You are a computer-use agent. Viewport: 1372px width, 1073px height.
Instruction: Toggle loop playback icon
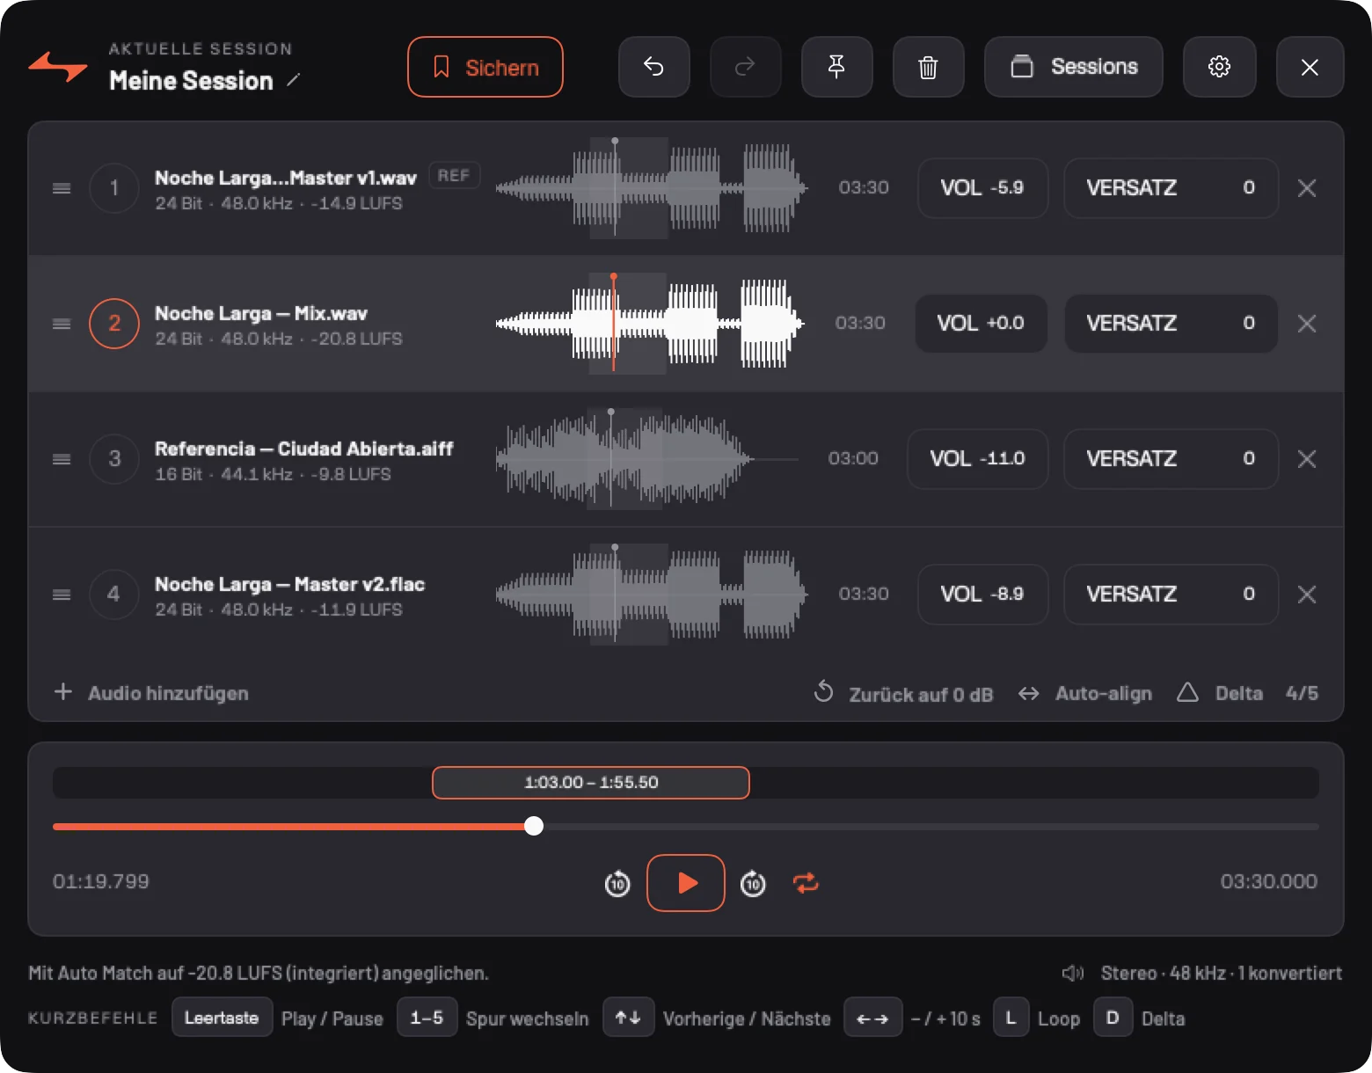pyautogui.click(x=806, y=883)
